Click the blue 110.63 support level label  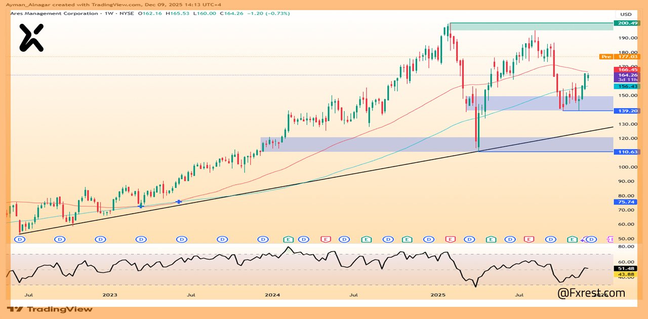(627, 151)
